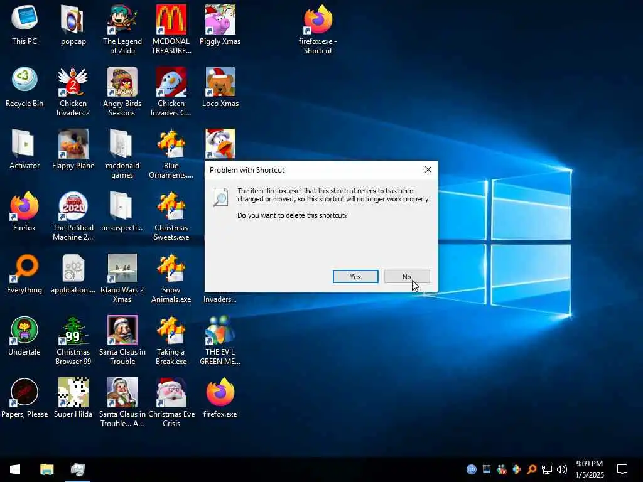The height and width of the screenshot is (482, 643).
Task: Open the Action Center notifications icon
Action: (622, 469)
